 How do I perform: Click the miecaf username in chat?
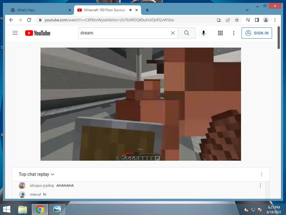coord(35,194)
